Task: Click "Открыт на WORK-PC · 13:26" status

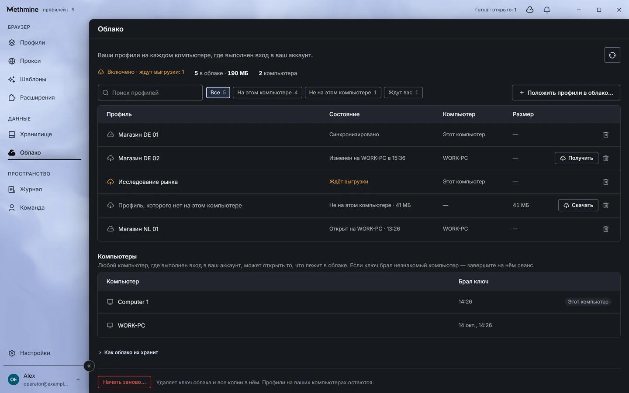Action: click(x=365, y=229)
